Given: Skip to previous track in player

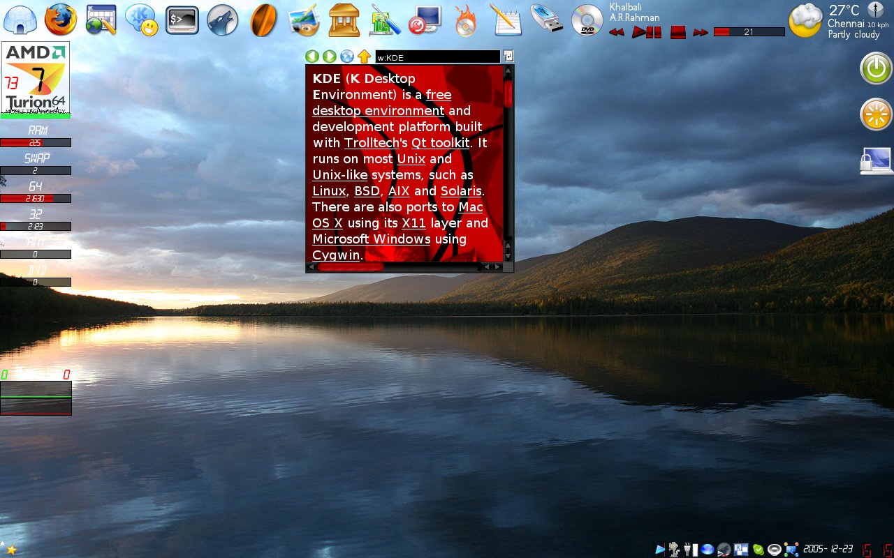Looking at the screenshot, I should (x=616, y=32).
